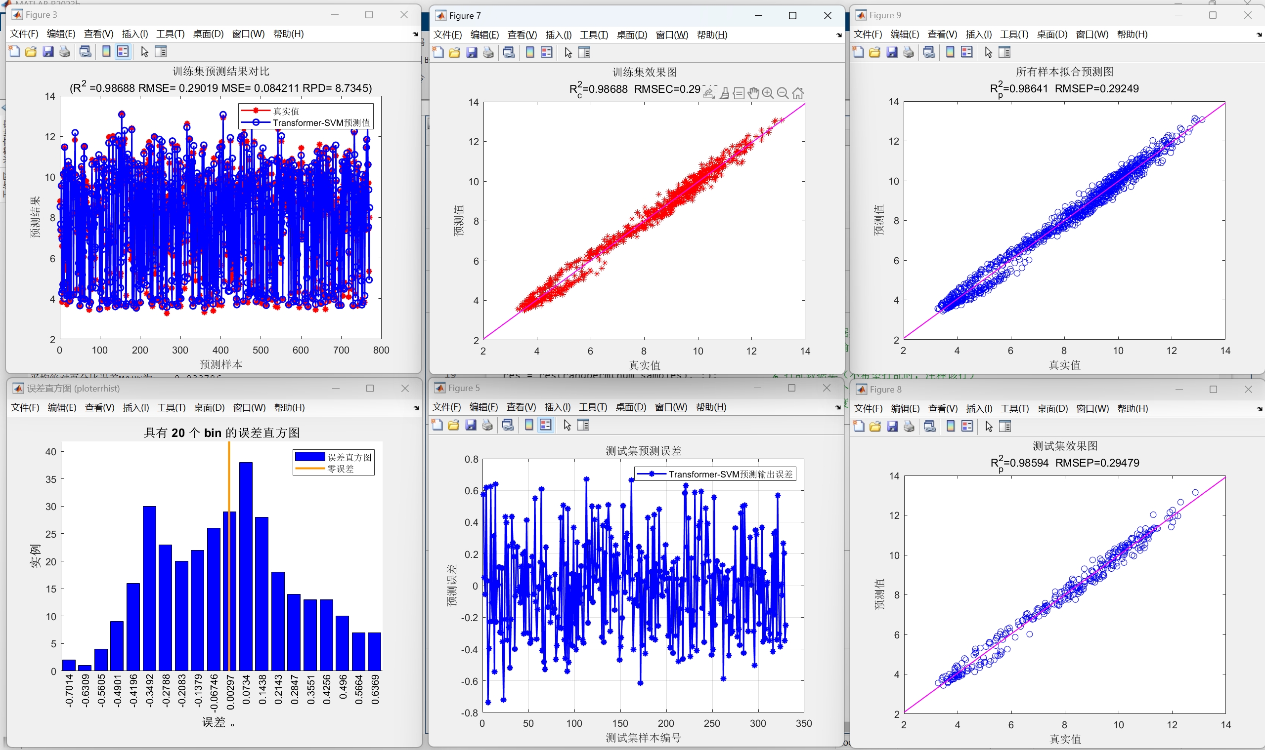Screen dimensions: 1265x750
Task: Click New Figure icon in Figure 7
Action: 438,52
